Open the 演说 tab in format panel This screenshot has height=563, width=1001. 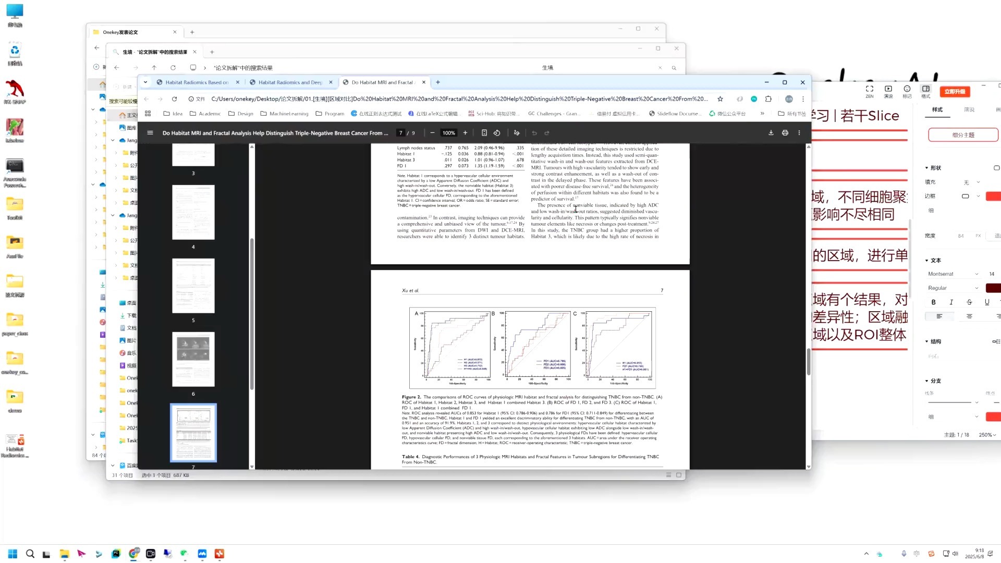click(x=969, y=109)
